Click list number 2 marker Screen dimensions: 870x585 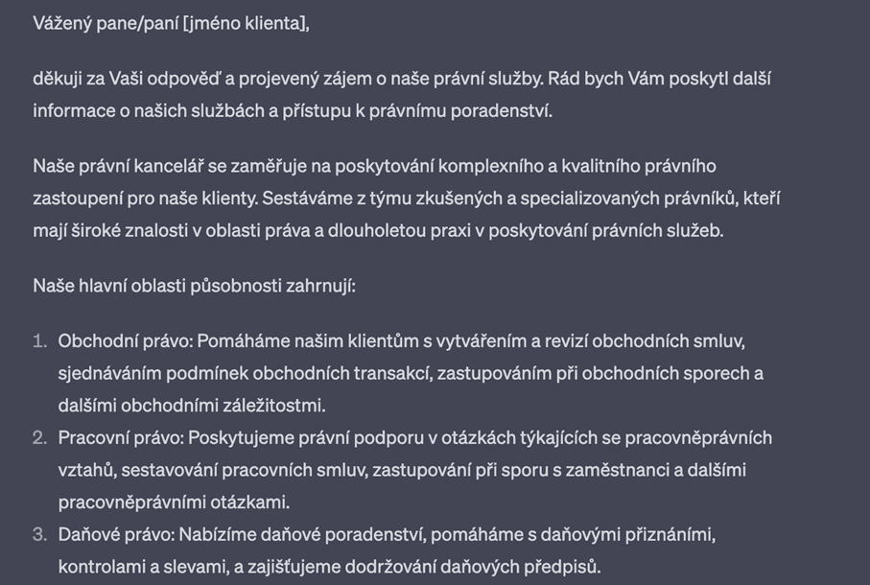39,438
